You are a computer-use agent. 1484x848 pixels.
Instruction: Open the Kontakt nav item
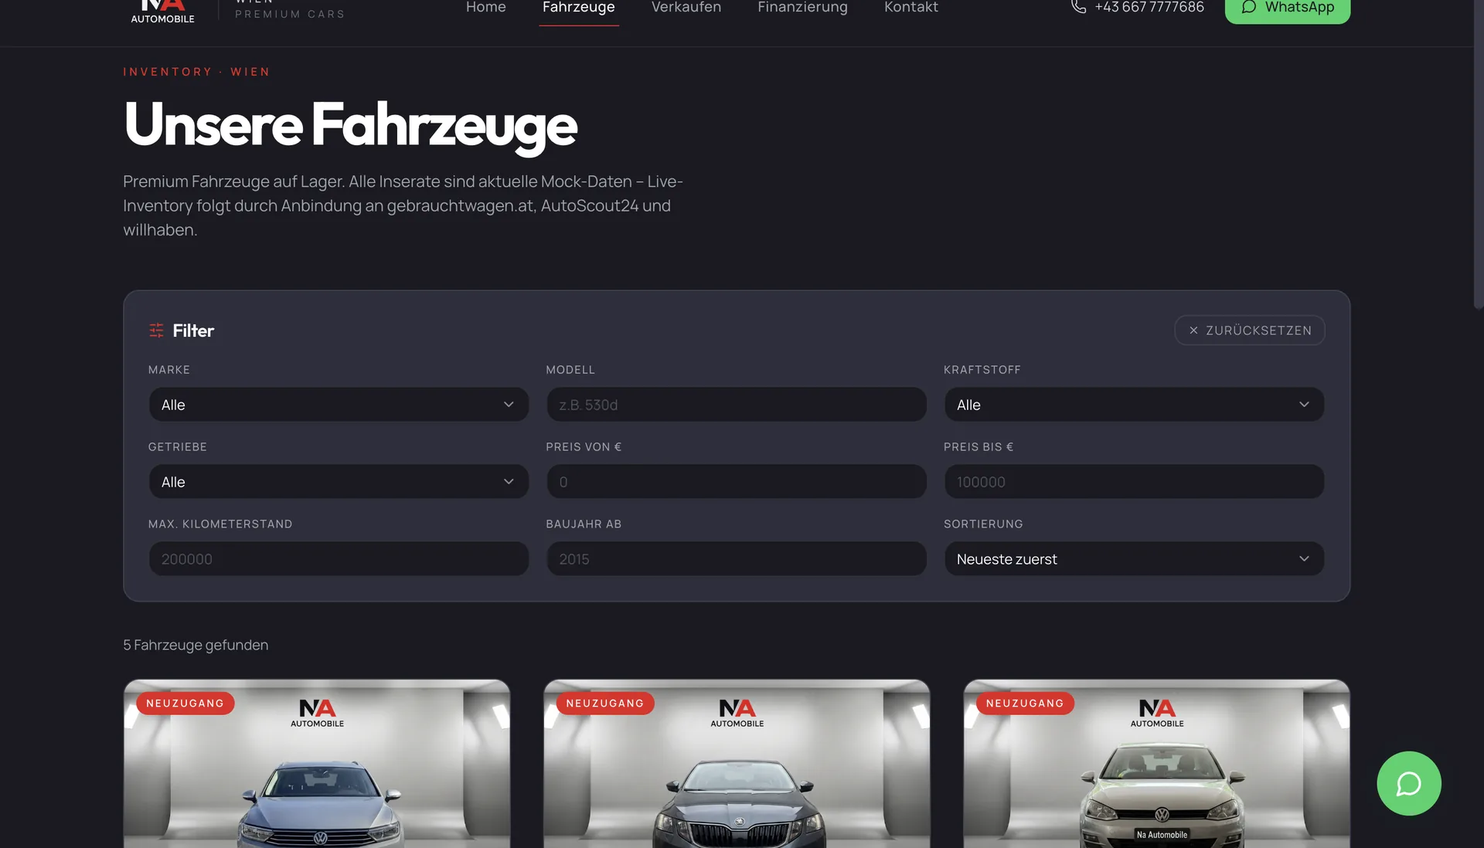tap(910, 8)
